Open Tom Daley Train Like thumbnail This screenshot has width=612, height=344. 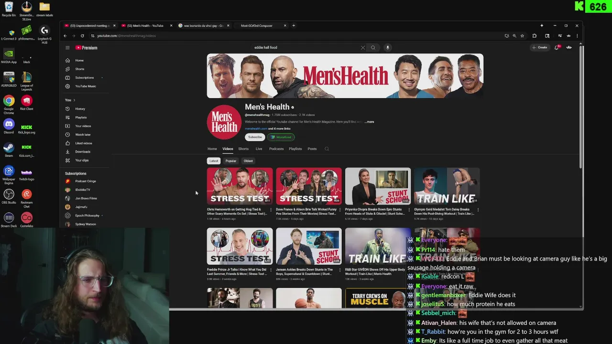click(x=447, y=186)
